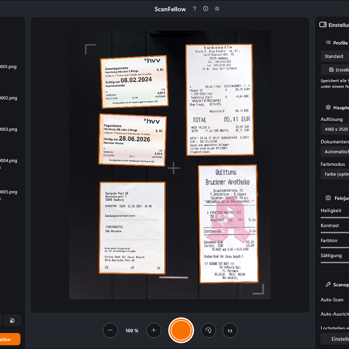Click the Auto-Ausrich option label
The image size is (349, 349).
(x=335, y=314)
